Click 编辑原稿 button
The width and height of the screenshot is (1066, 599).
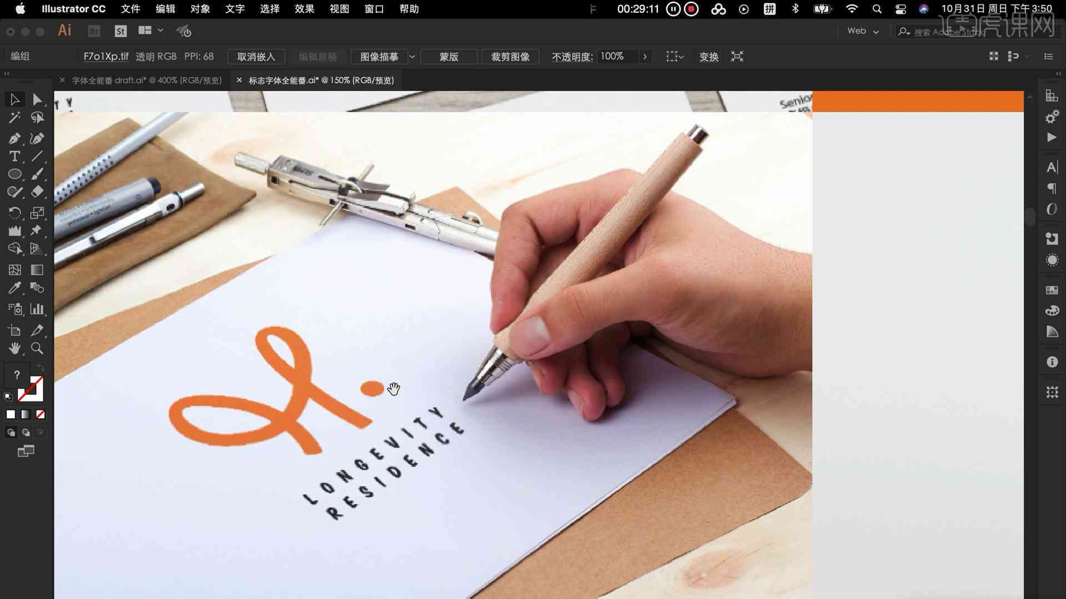pyautogui.click(x=316, y=57)
